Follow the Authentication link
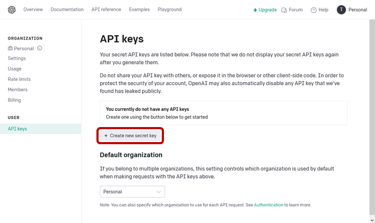The height and width of the screenshot is (223, 375). (268, 205)
